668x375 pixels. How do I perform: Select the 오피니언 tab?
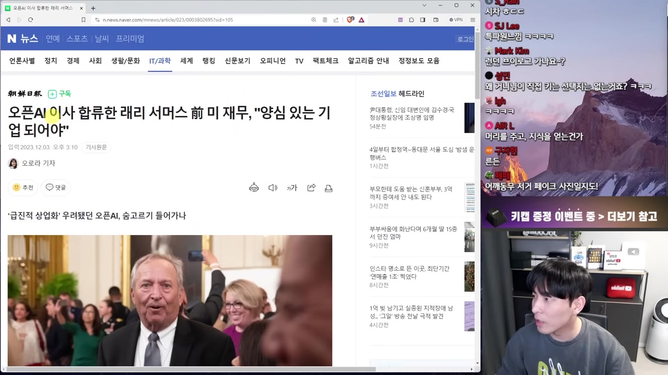(273, 61)
